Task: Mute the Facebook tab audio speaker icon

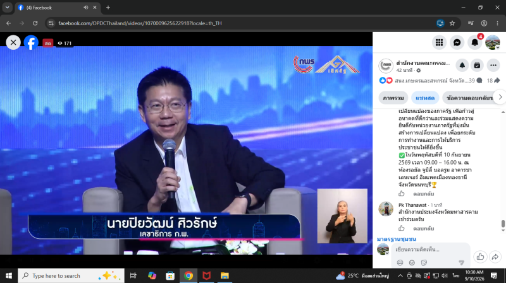Action: (x=86, y=8)
